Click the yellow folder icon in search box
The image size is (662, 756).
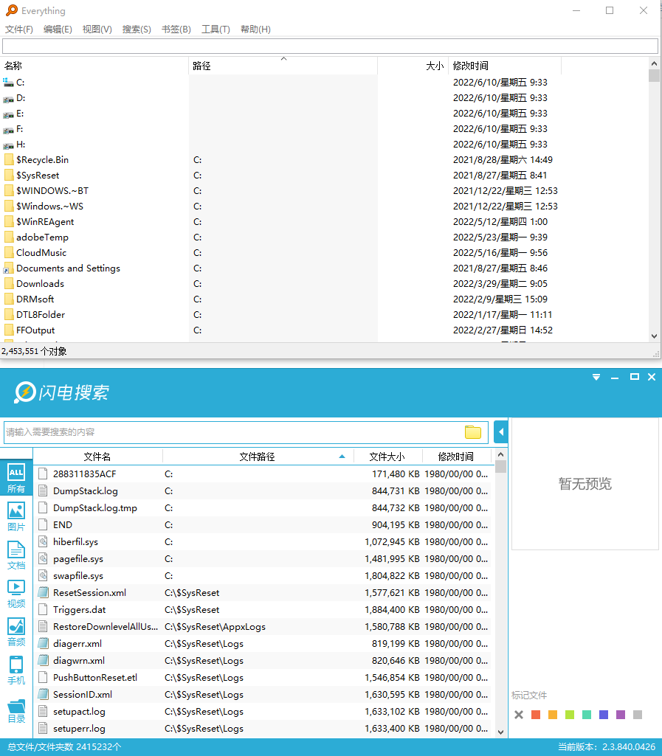(472, 432)
